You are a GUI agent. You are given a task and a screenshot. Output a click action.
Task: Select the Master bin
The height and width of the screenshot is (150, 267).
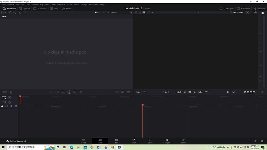(4, 17)
